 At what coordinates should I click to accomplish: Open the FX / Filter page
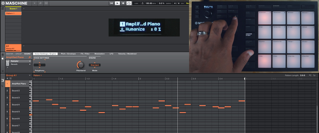tap(85, 54)
